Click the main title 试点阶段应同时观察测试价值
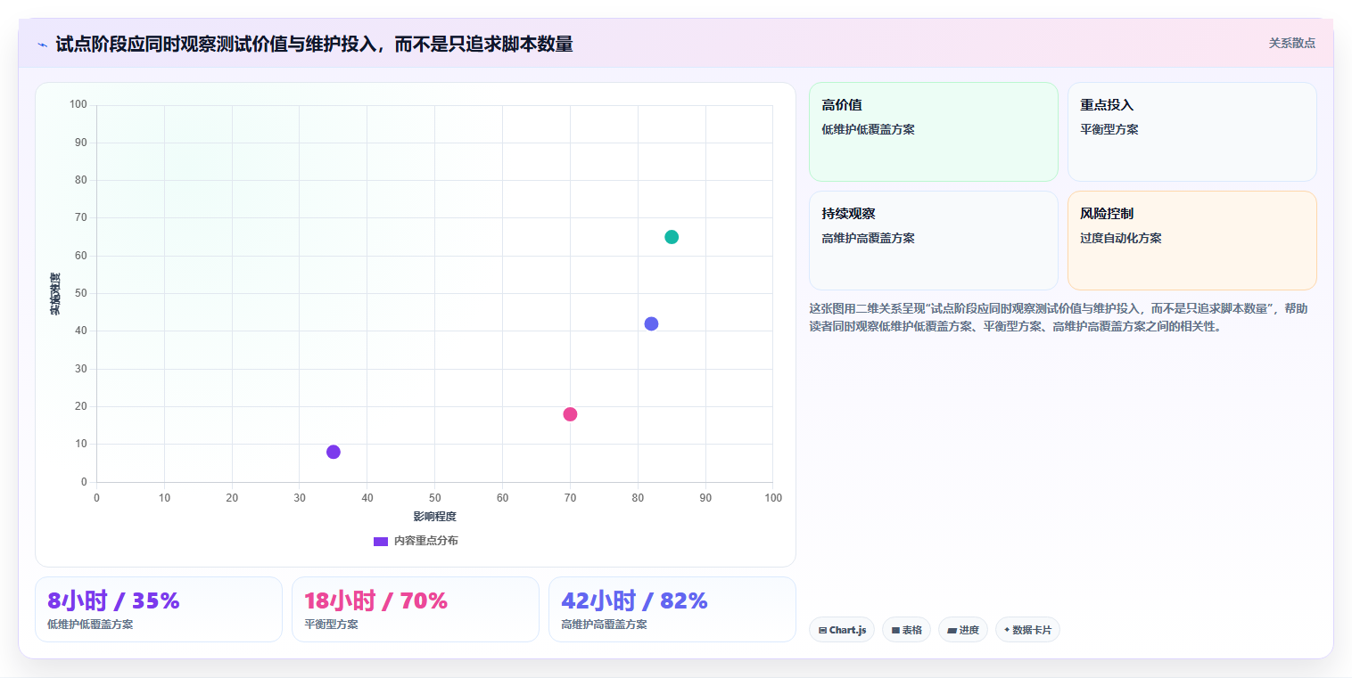This screenshot has height=678, width=1352. pos(314,44)
